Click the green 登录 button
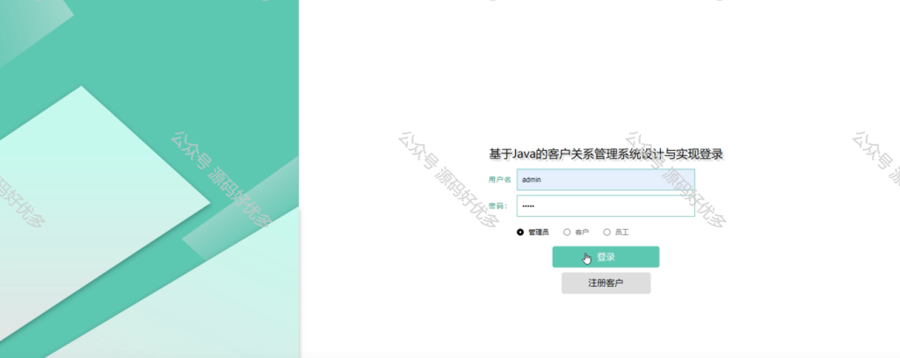 tap(606, 257)
